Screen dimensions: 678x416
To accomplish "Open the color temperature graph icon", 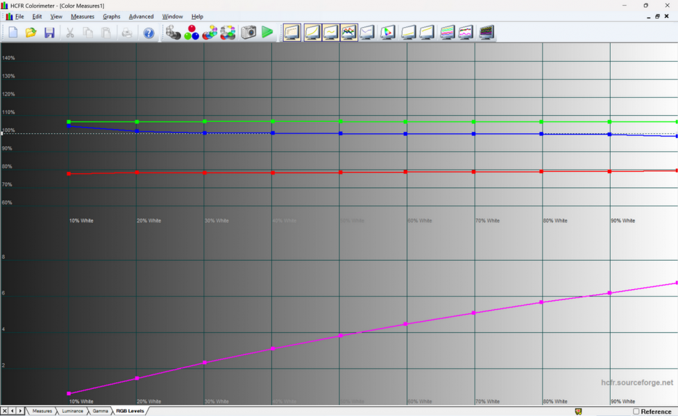I will (367, 33).
